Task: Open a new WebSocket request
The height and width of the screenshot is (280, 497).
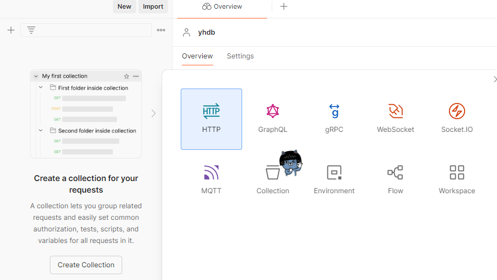Action: pyautogui.click(x=395, y=119)
